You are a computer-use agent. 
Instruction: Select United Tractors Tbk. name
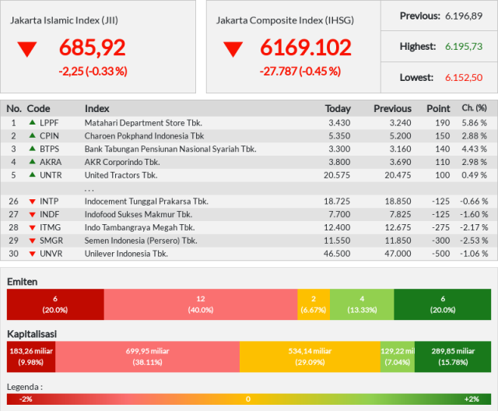[121, 175]
